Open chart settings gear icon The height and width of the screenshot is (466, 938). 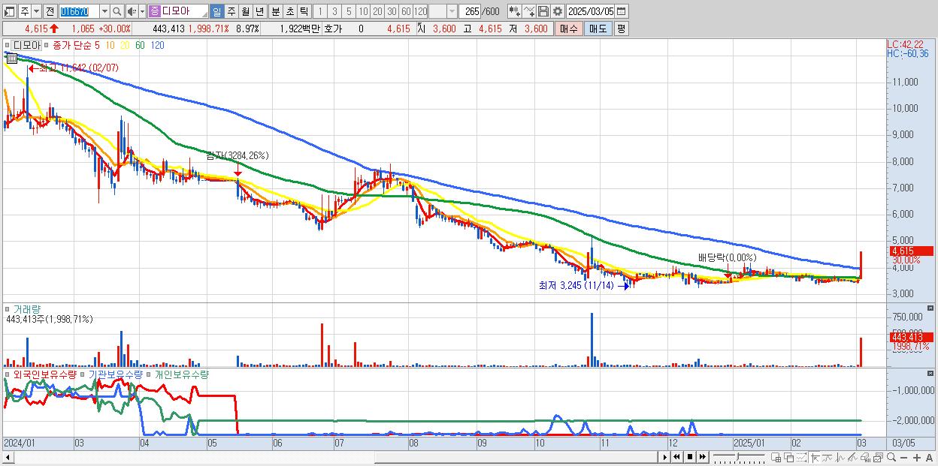coord(558,11)
